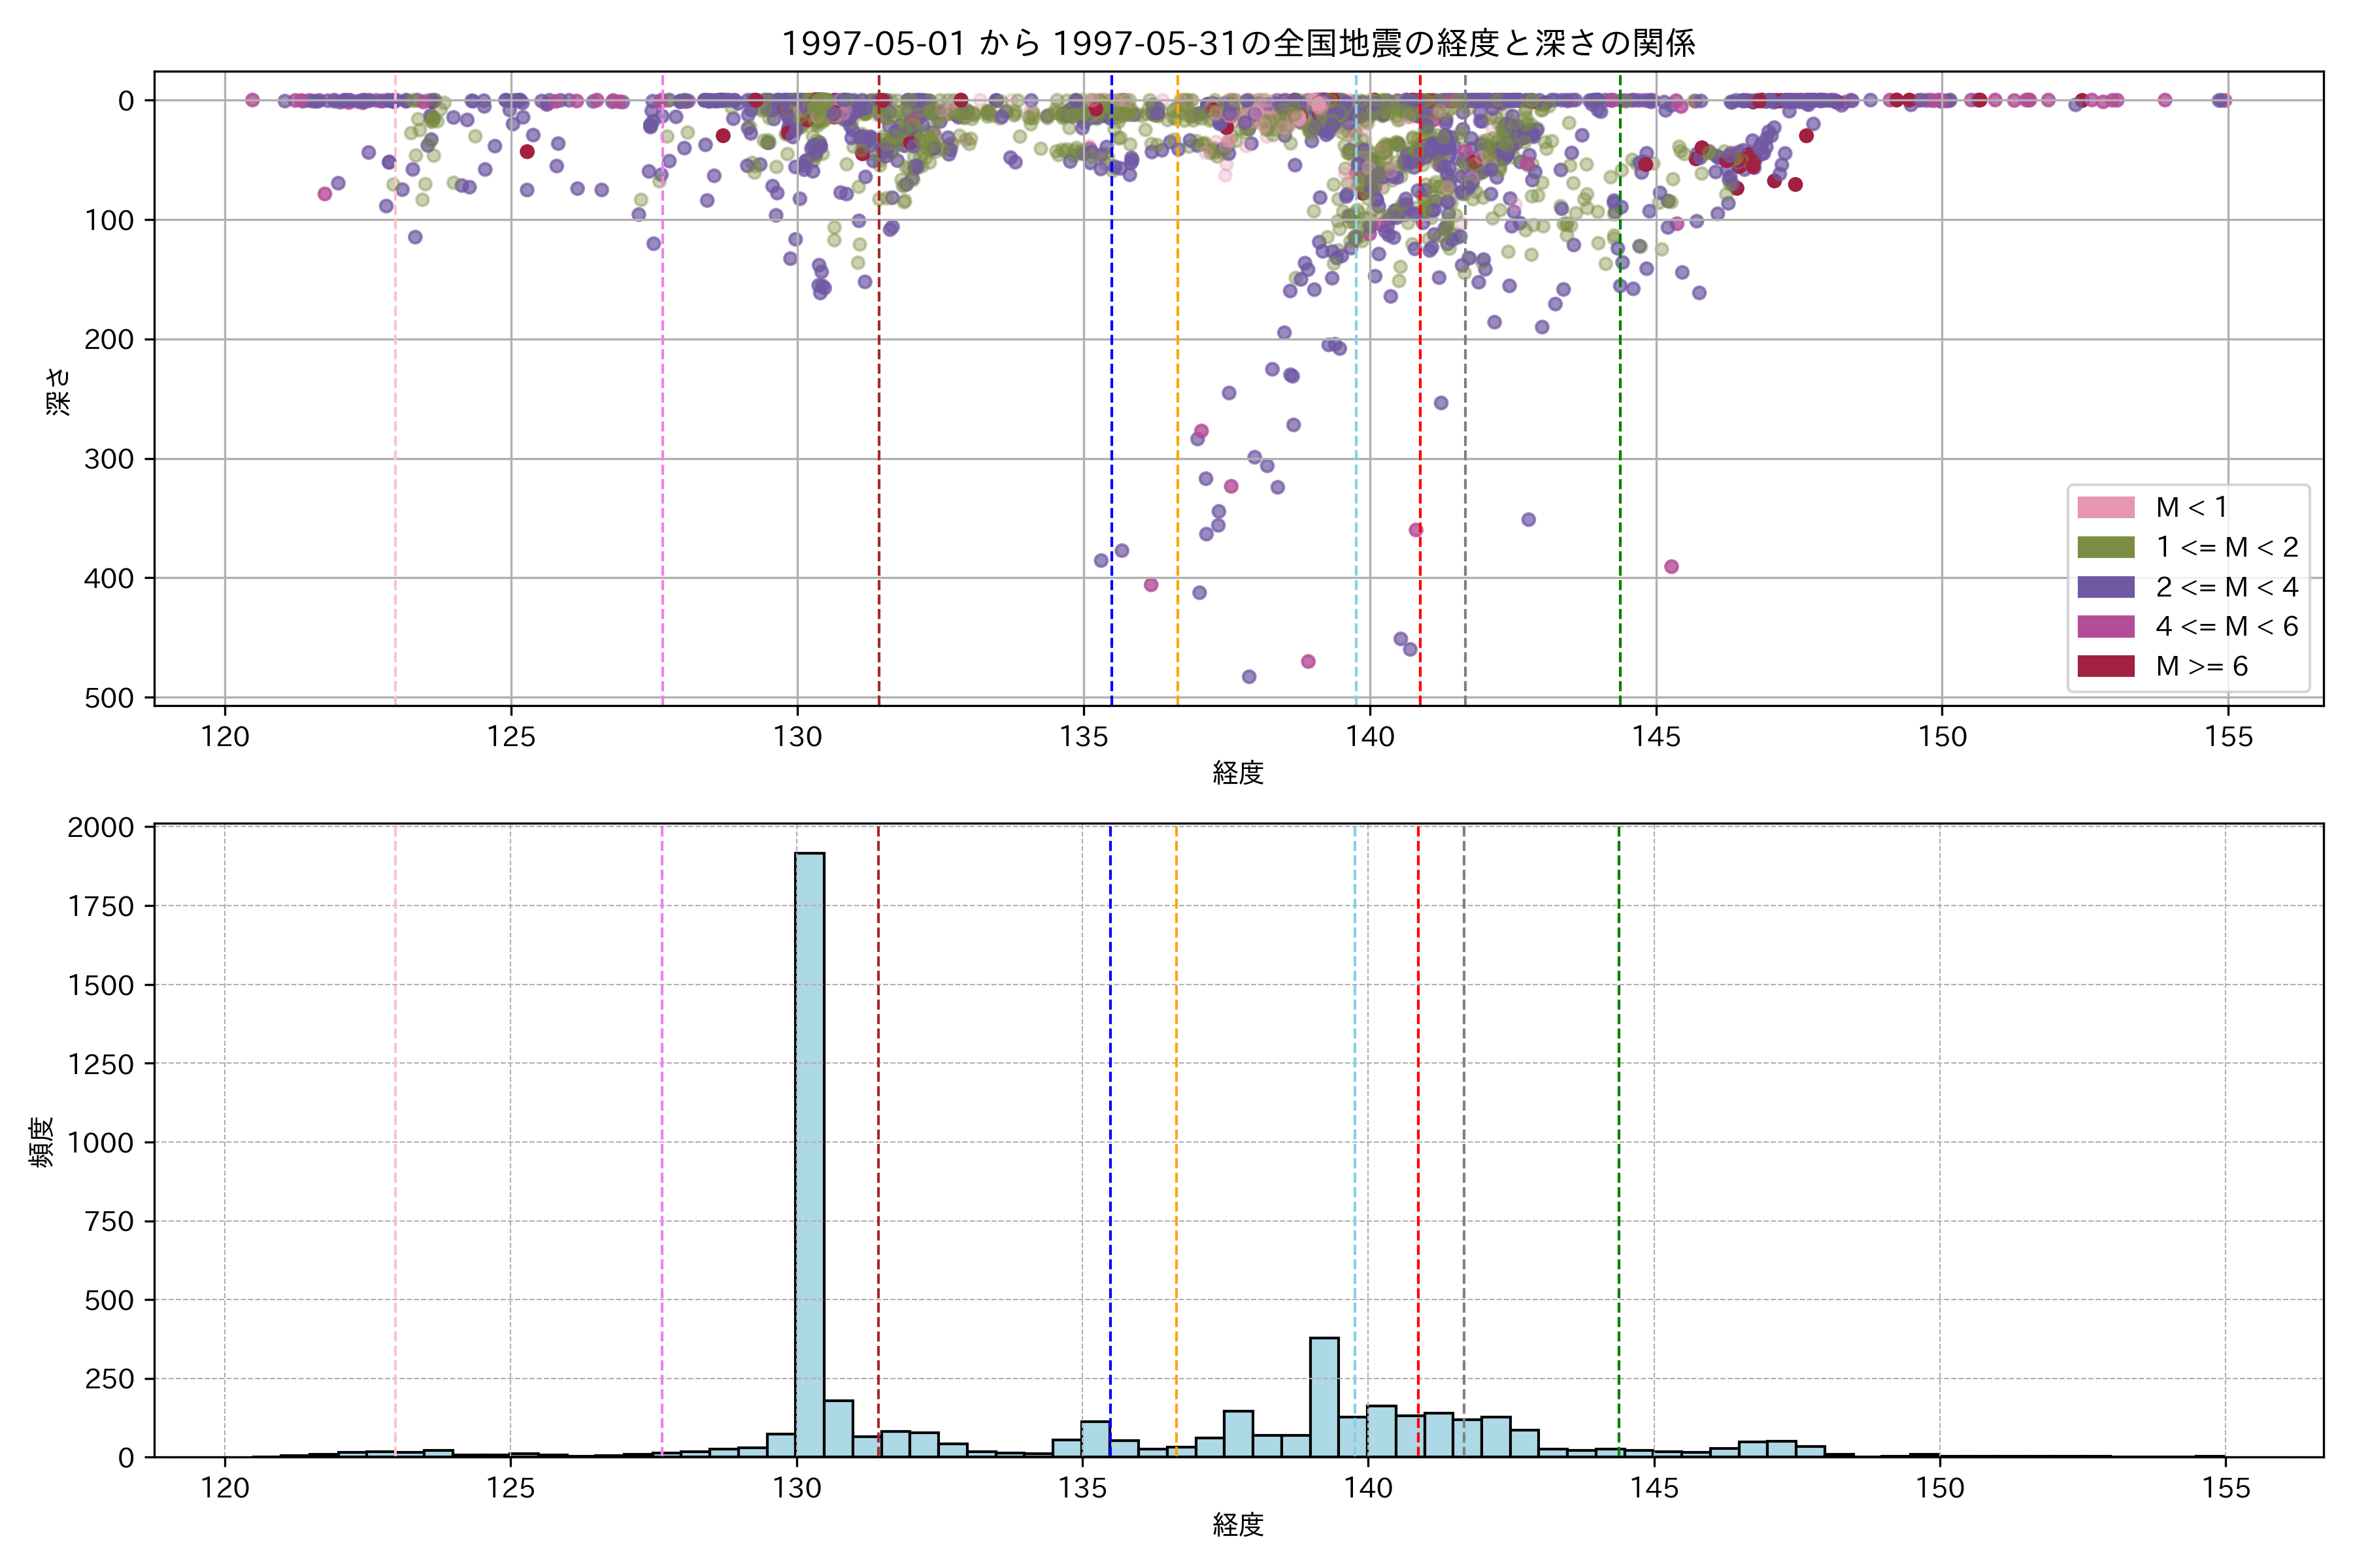Click the 2000 tick label on histogram
This screenshot has width=2353, height=1568.
tap(100, 828)
